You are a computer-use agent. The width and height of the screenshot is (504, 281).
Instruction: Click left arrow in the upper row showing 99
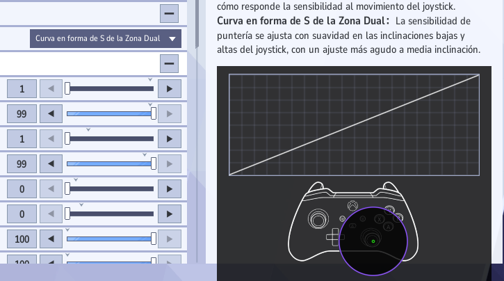[51, 114]
